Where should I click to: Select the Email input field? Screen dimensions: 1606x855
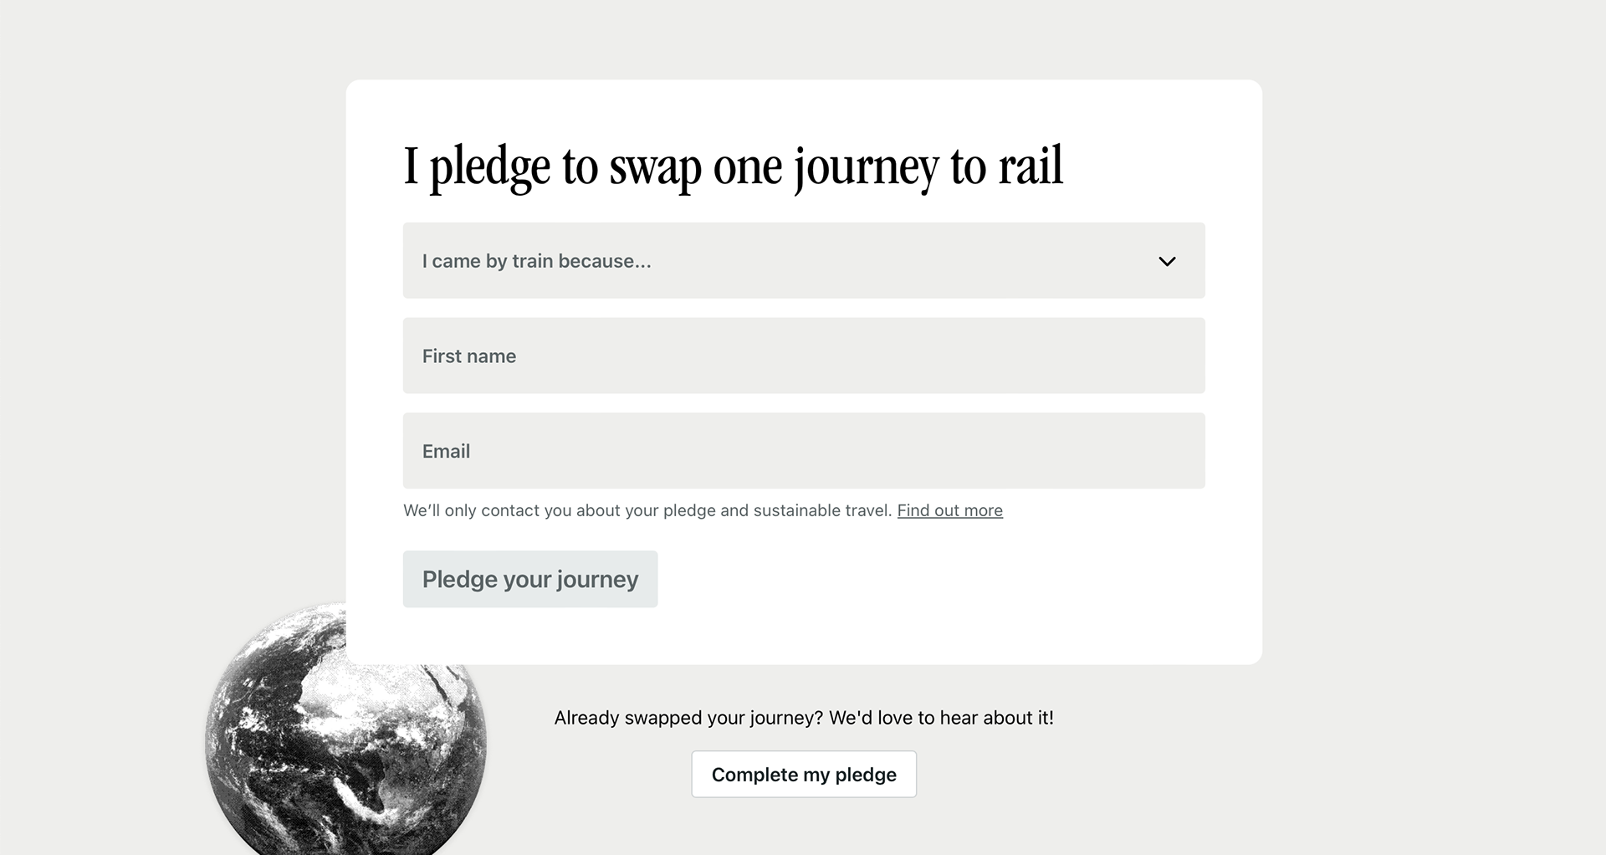pyautogui.click(x=804, y=451)
